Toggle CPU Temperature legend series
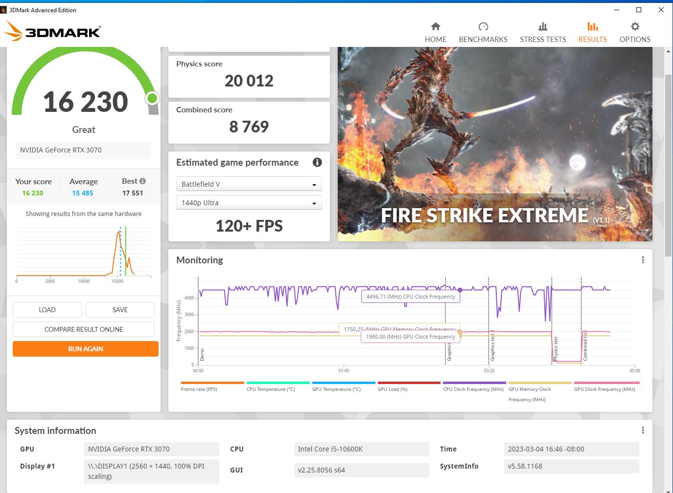Viewport: 673px width, 493px height. (x=278, y=387)
